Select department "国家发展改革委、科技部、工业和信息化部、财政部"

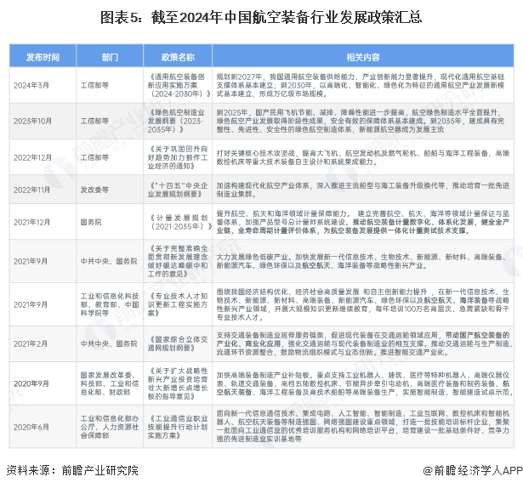click(x=110, y=383)
